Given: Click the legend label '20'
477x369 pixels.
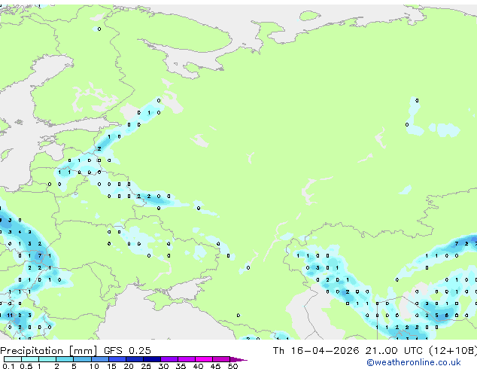Looking at the screenshot, I should point(129,366).
